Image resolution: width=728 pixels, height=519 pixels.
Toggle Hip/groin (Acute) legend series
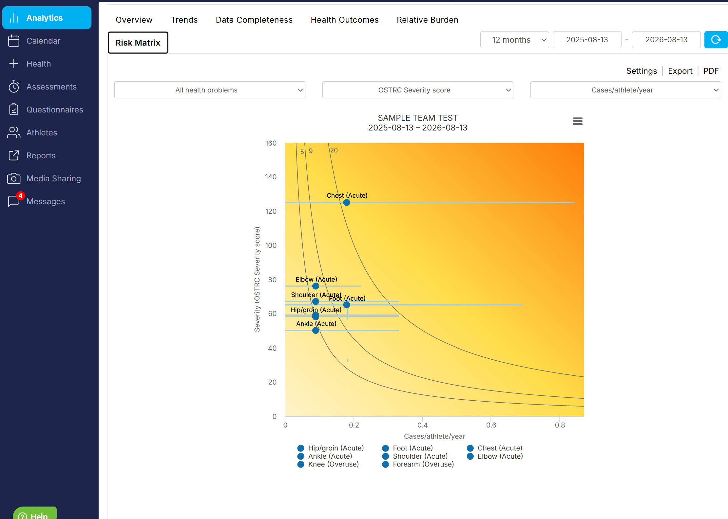coord(331,448)
